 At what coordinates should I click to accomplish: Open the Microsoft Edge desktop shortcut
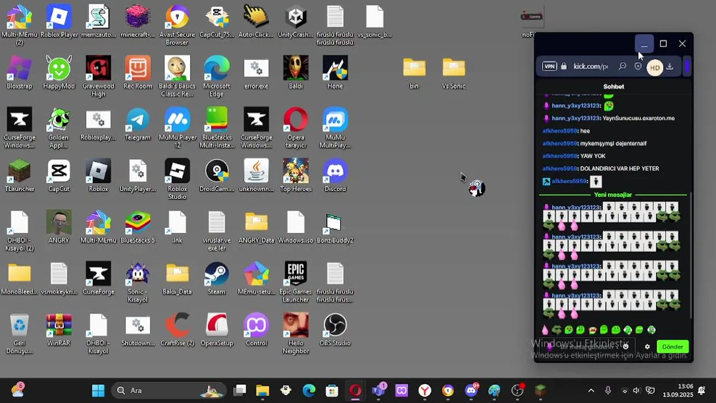216,76
